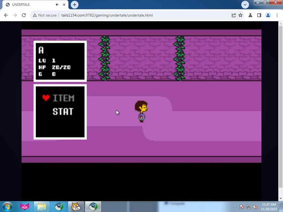
Task: Mute the UNDERTALE tab audio icon
Action: pos(57,5)
